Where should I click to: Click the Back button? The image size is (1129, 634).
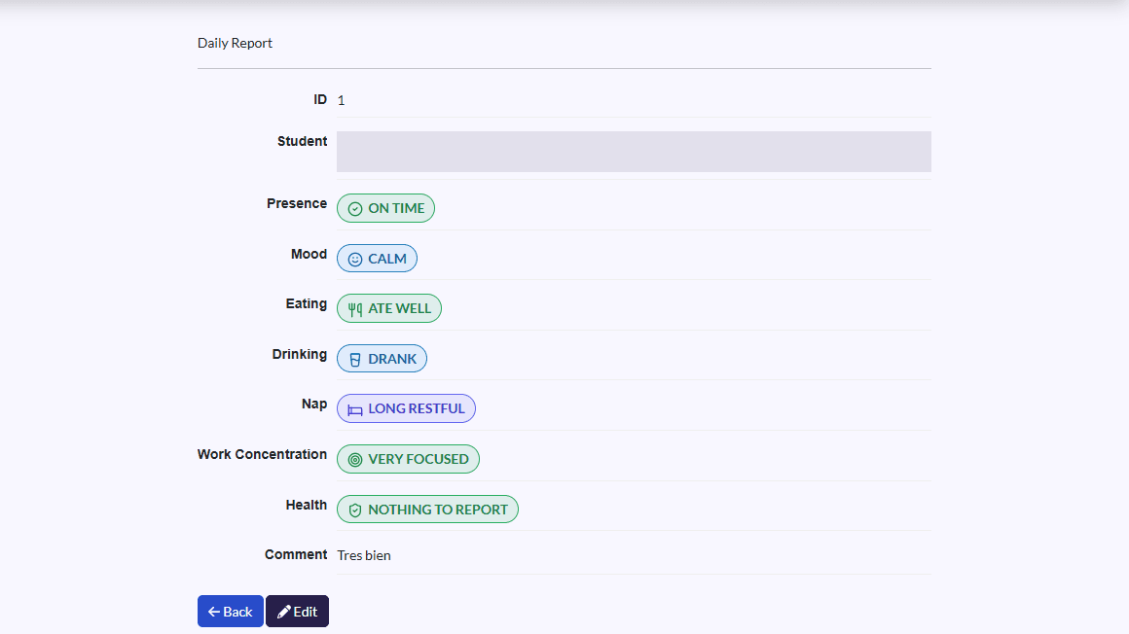point(231,611)
